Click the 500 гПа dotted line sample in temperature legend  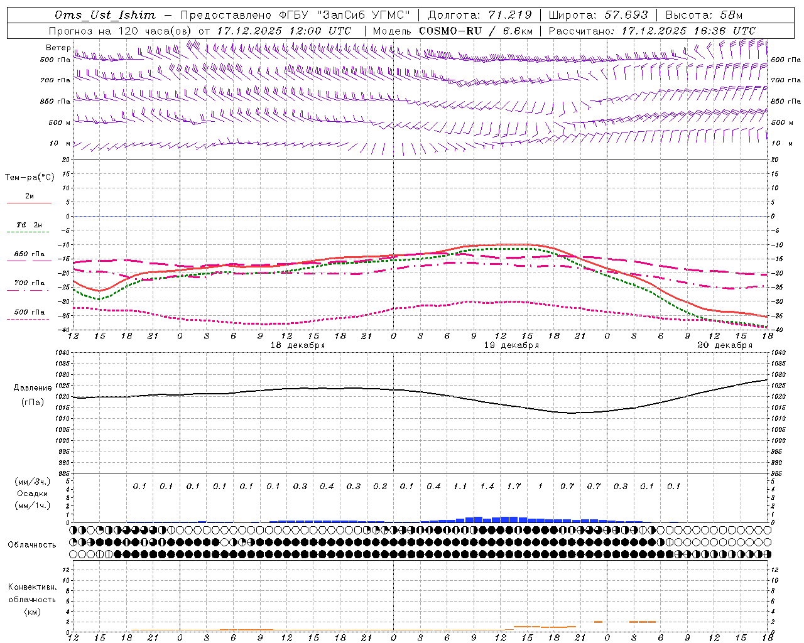point(29,319)
